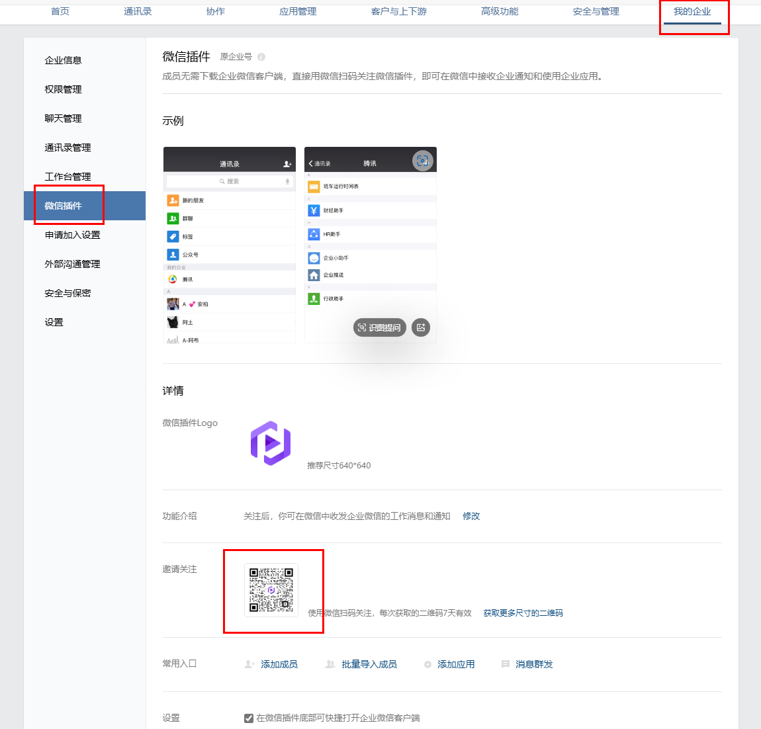Click 财经助手 yen icon in example

point(314,210)
